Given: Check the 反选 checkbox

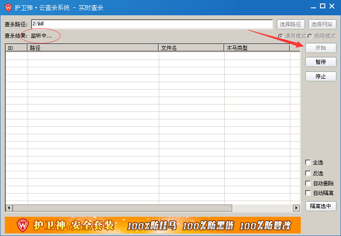Looking at the screenshot, I should point(308,173).
